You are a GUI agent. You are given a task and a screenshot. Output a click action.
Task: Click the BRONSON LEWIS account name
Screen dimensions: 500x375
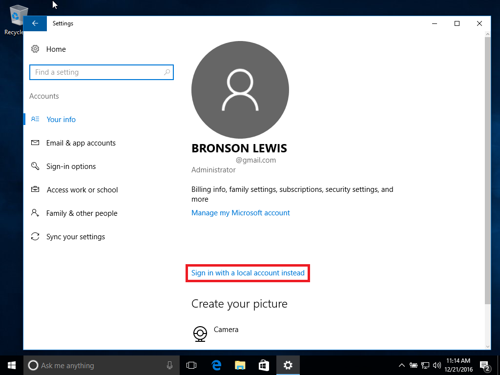pos(239,148)
